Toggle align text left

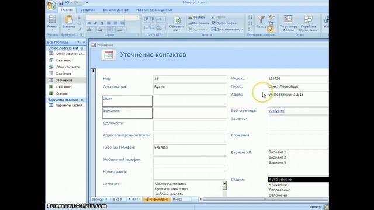109,23
